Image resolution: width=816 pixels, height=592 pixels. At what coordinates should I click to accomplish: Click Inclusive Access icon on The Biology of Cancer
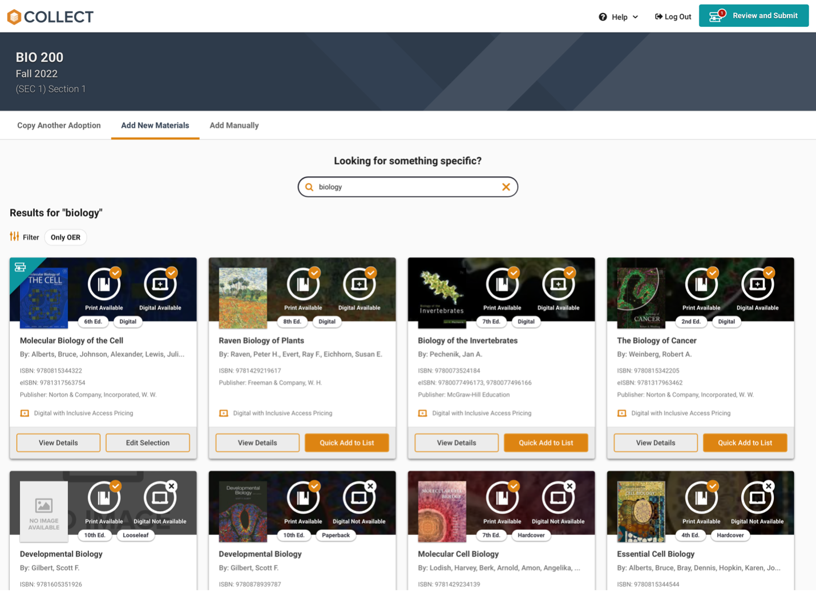click(x=622, y=413)
